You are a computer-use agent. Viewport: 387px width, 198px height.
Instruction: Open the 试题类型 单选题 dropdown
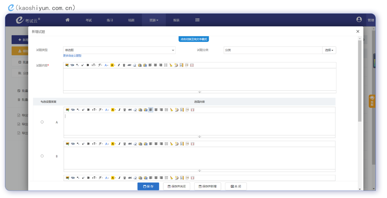pyautogui.click(x=119, y=50)
